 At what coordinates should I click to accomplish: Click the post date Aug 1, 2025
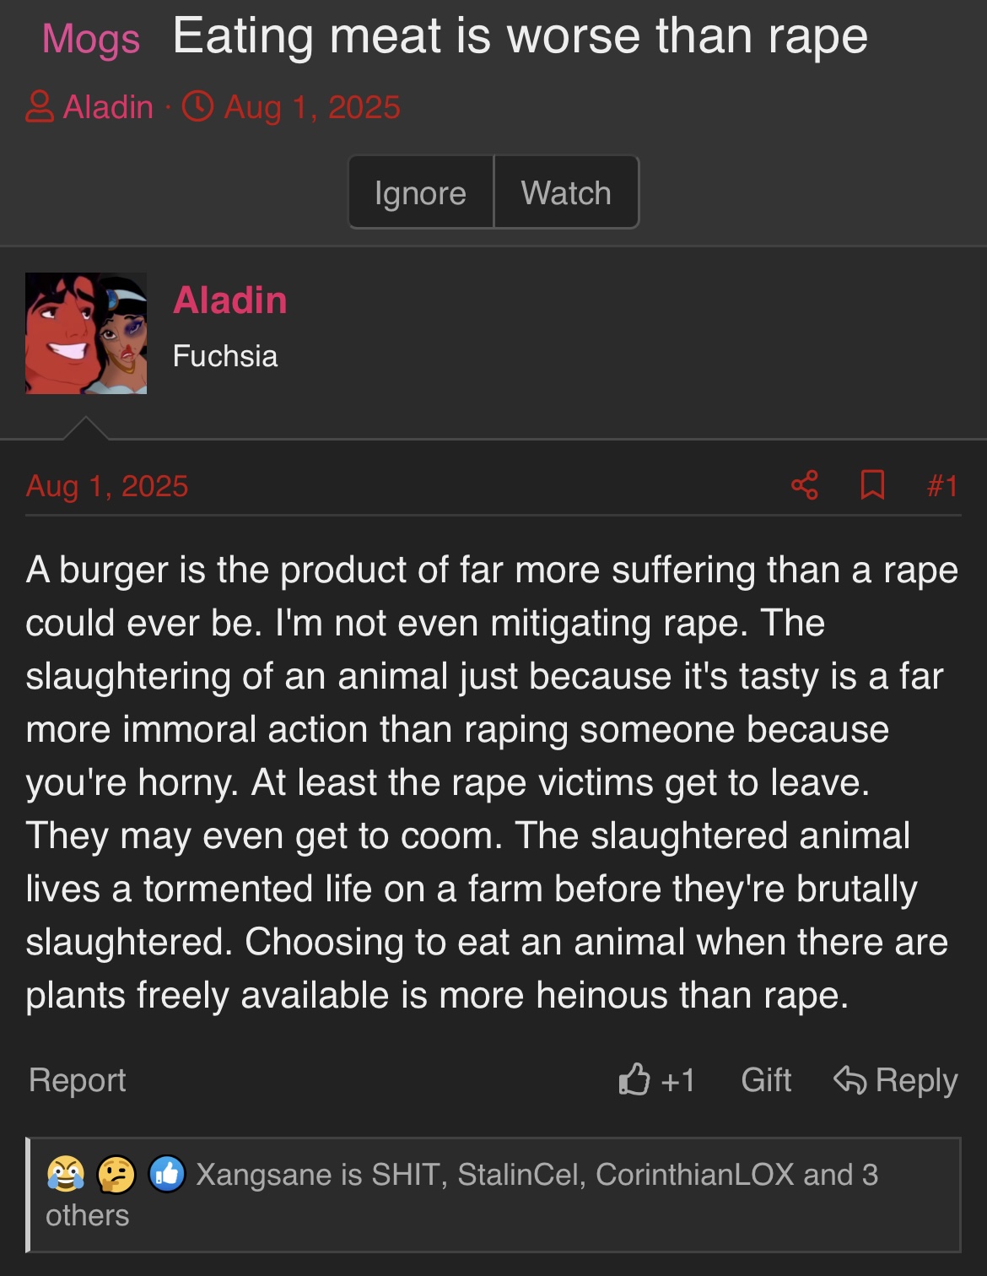107,486
